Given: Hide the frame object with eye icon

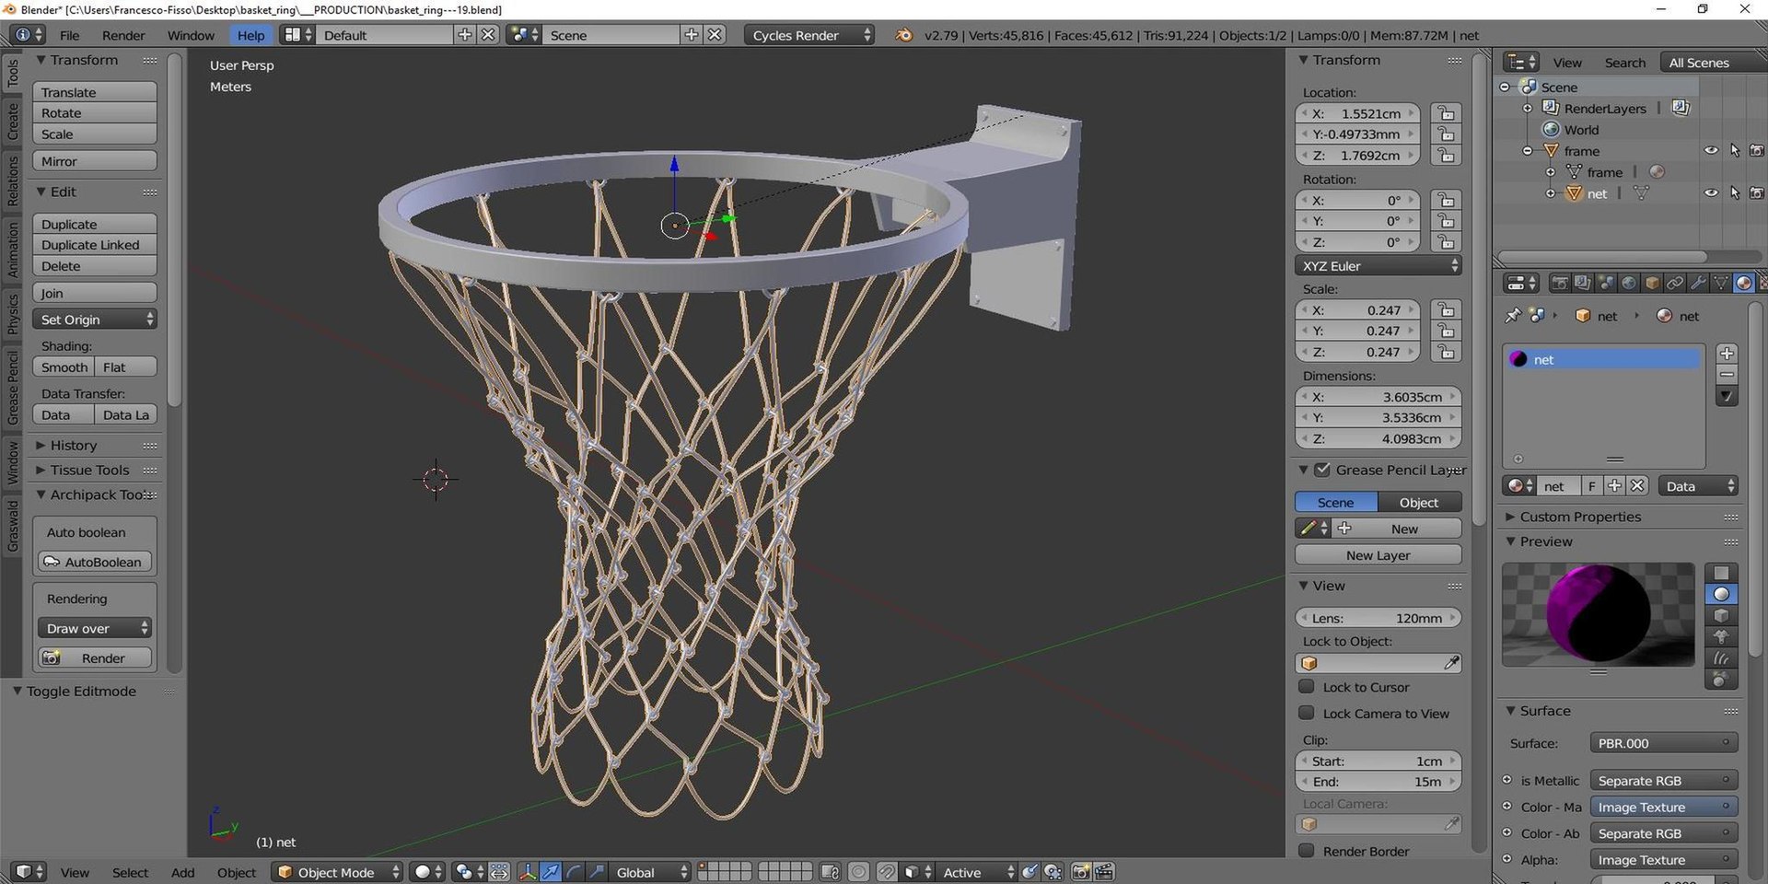Looking at the screenshot, I should (x=1711, y=151).
